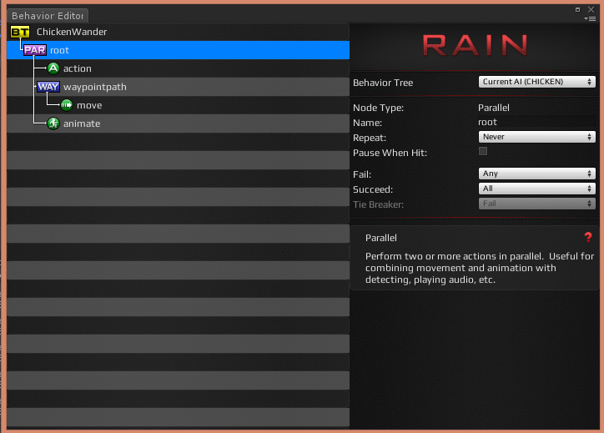Open the Fail dropdown set to Any
Screen dimensions: 604x433
pos(536,174)
